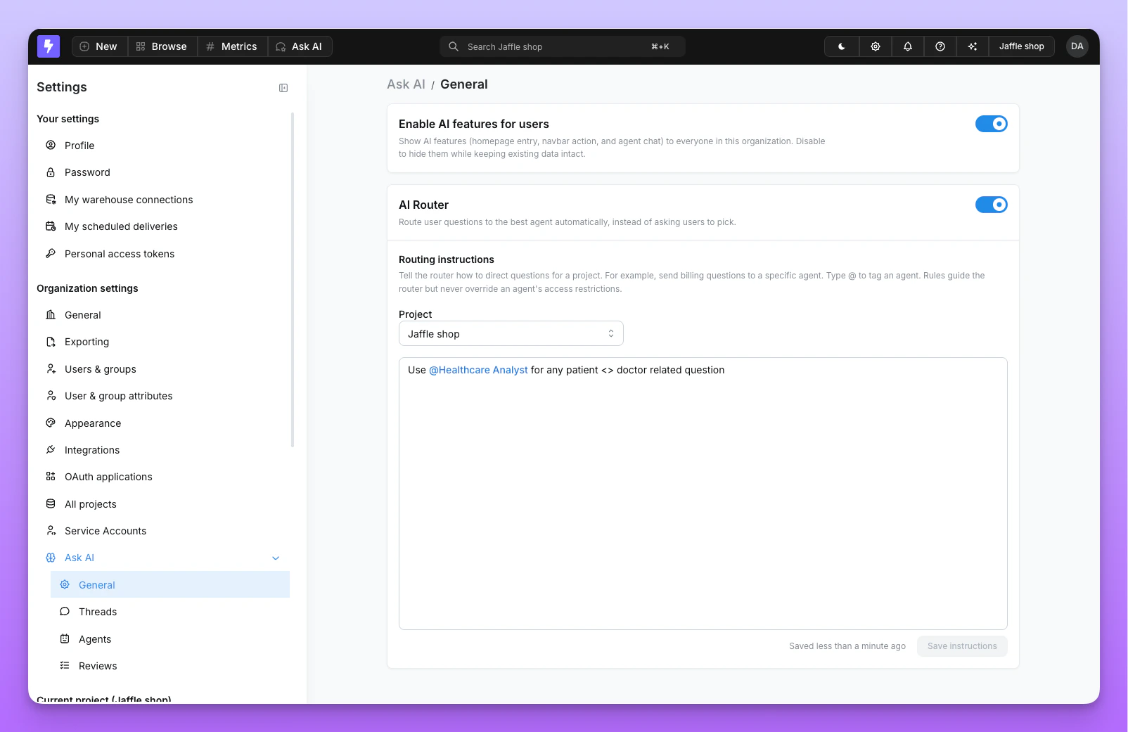Turn off the AI Router toggle
Viewport: 1128px width, 732px height.
click(x=992, y=205)
